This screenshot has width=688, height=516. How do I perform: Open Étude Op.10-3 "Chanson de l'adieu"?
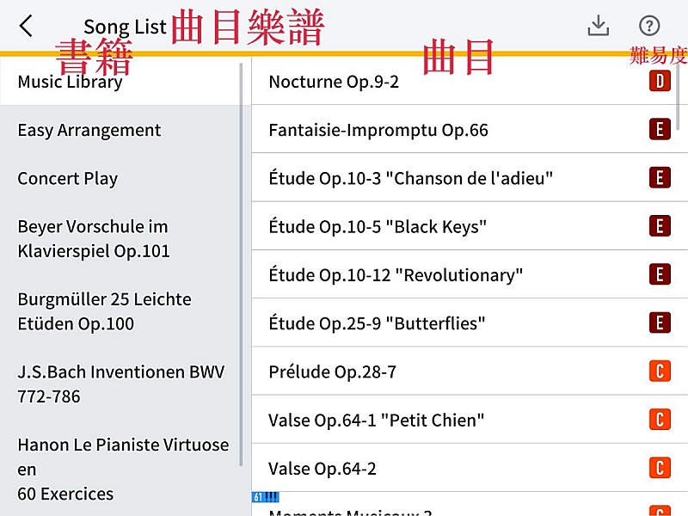tap(410, 179)
